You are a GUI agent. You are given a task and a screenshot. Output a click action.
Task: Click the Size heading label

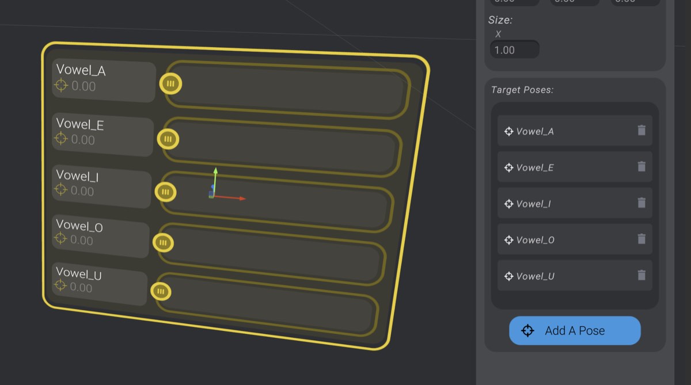[500, 20]
